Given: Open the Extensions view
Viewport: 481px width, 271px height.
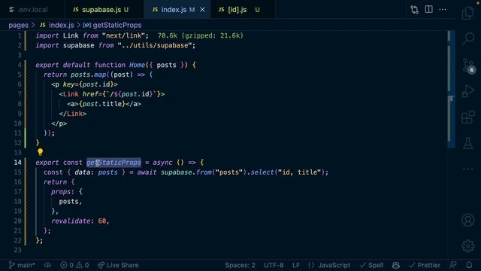Looking at the screenshot, I should [x=468, y=117].
